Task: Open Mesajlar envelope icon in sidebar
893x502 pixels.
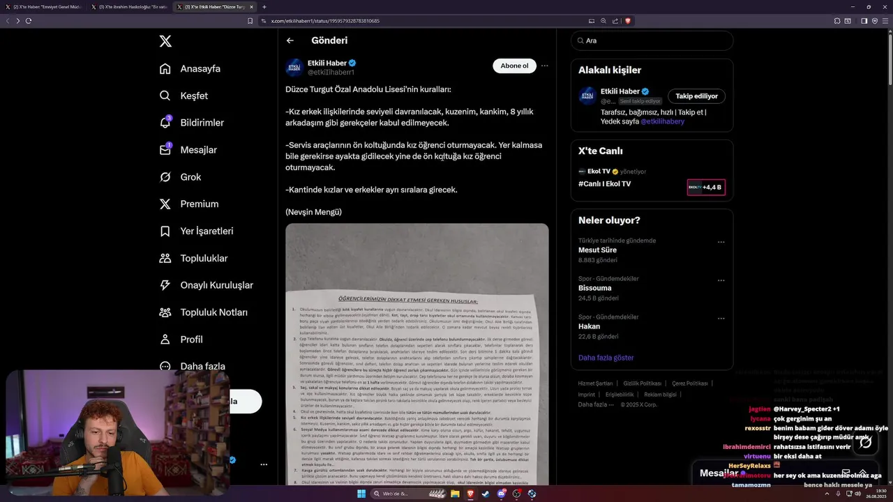Action: (x=165, y=149)
